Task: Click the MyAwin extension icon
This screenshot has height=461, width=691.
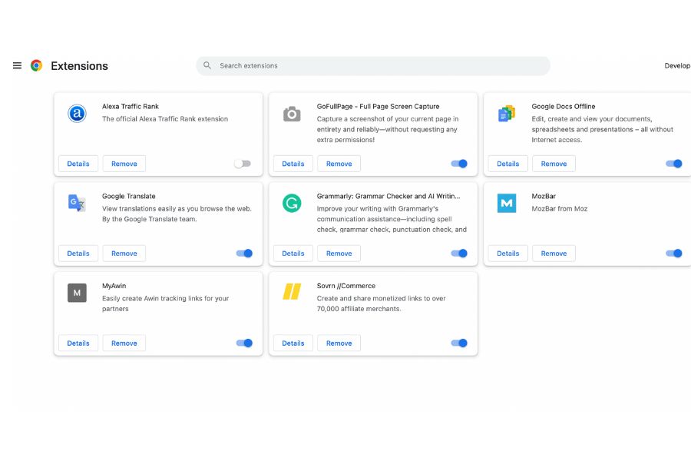Action: click(76, 293)
